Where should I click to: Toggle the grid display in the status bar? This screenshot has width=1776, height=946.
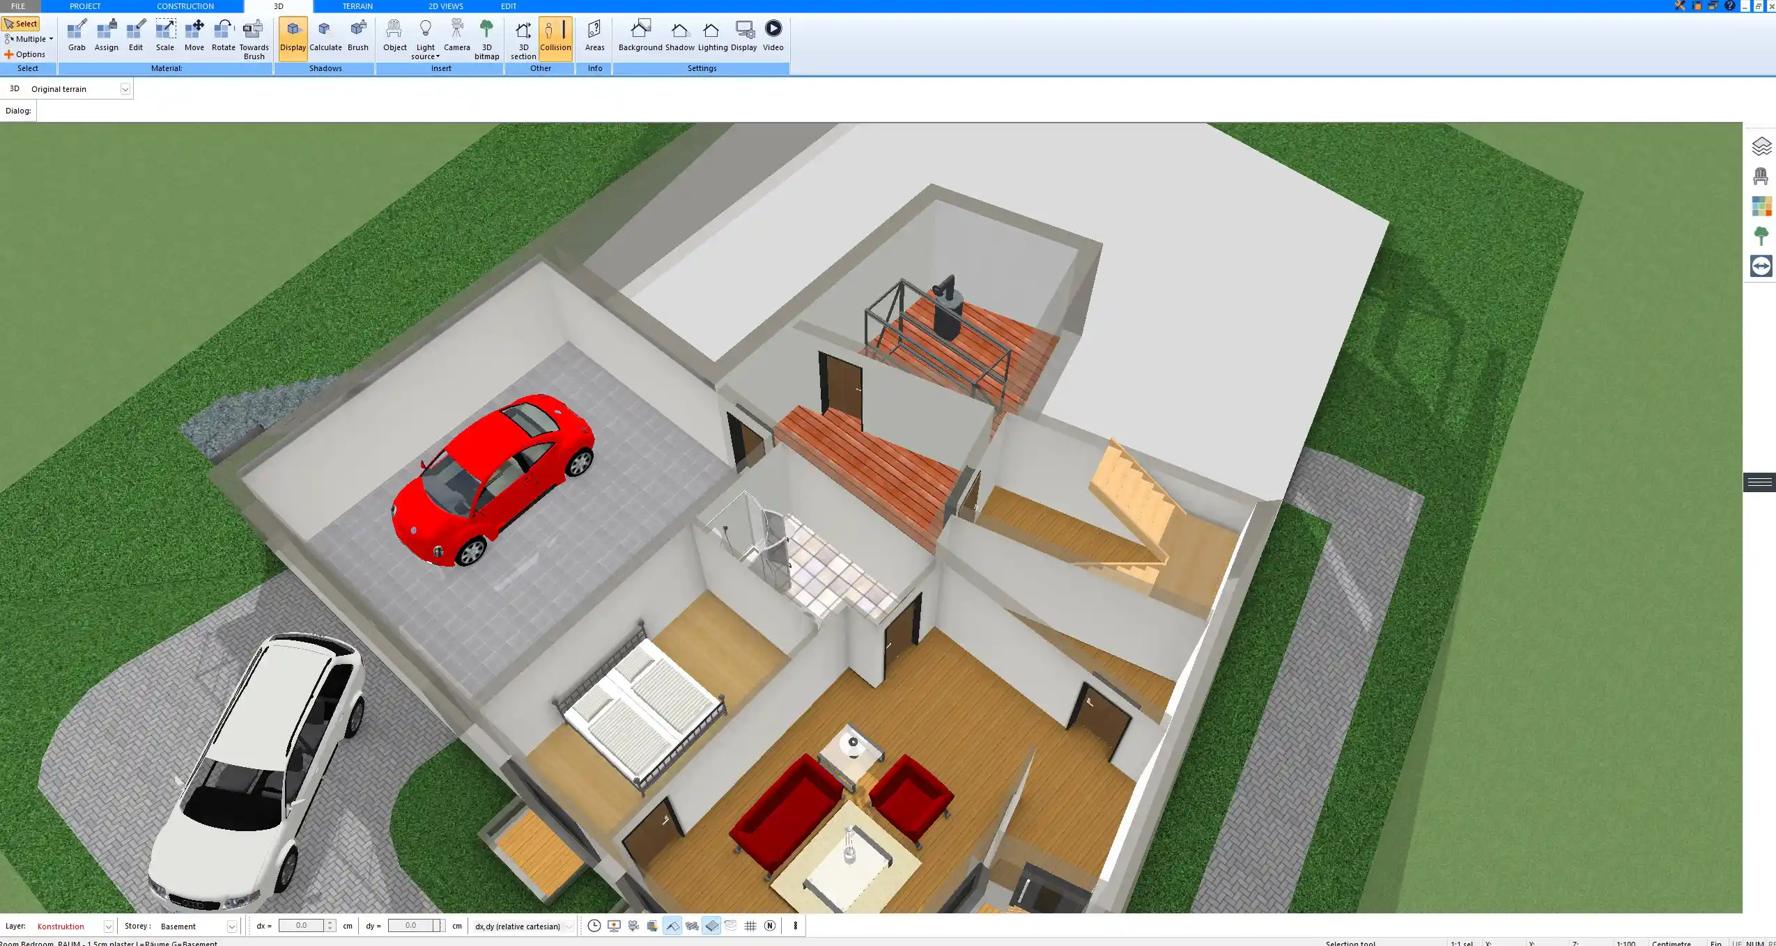pyautogui.click(x=750, y=926)
